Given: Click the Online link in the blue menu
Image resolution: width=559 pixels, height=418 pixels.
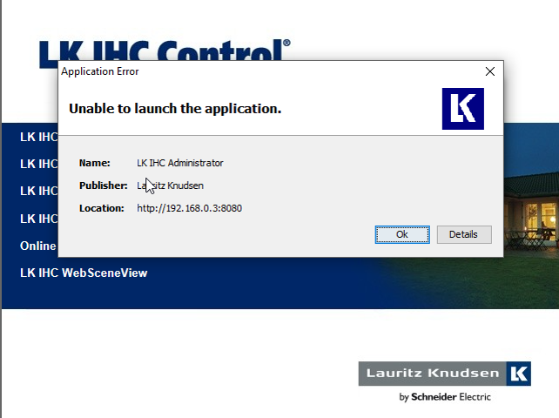Looking at the screenshot, I should coord(37,246).
